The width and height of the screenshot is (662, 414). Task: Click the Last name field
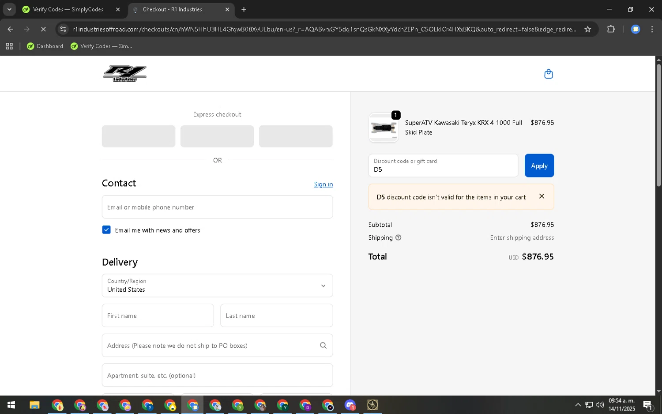tap(276, 316)
